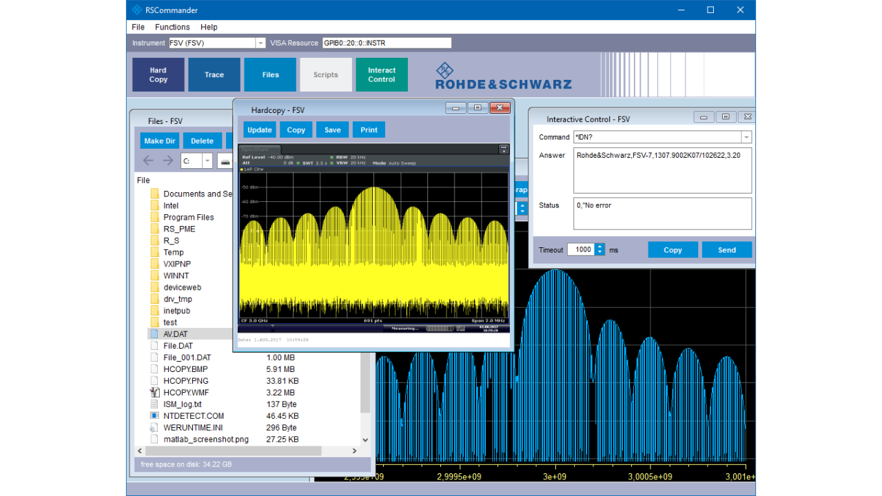The height and width of the screenshot is (496, 882).
Task: Click the folder icon next to deviceweb
Action: pos(154,287)
